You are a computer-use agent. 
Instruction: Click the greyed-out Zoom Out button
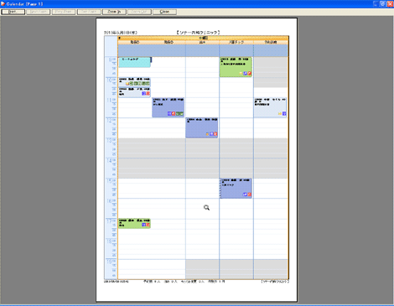click(139, 12)
